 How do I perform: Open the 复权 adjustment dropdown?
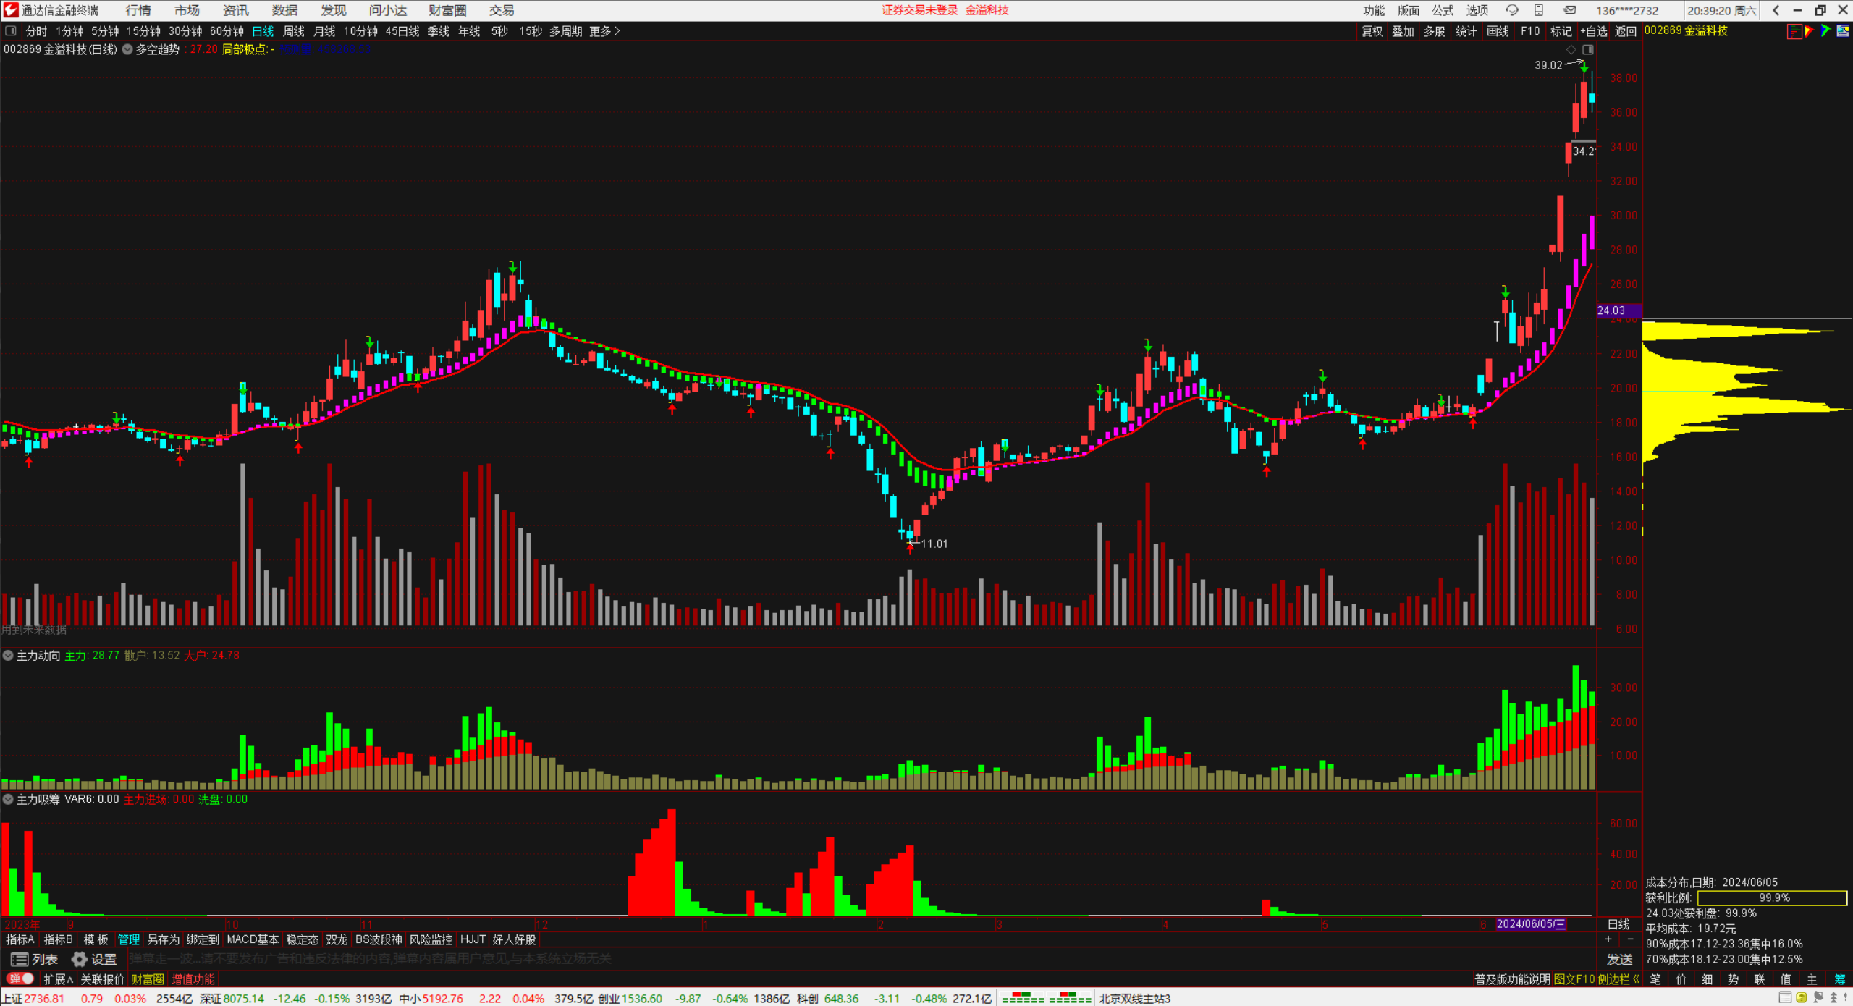click(1372, 31)
